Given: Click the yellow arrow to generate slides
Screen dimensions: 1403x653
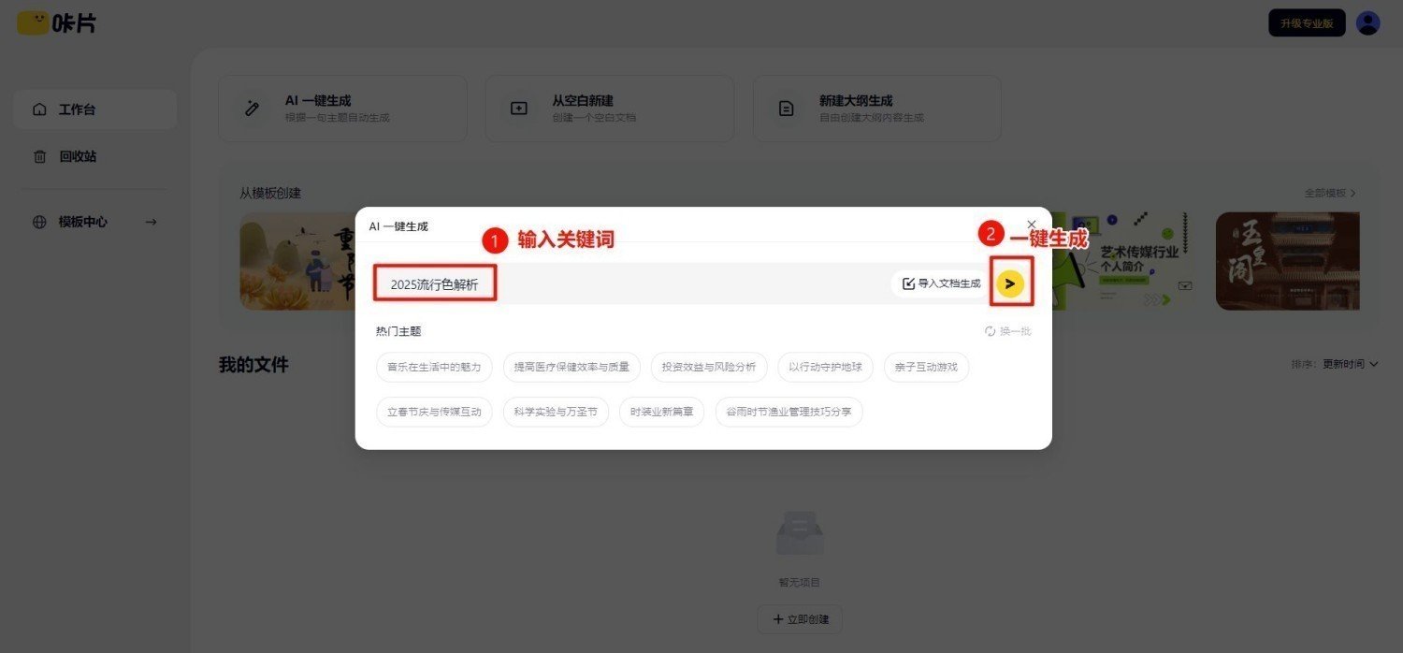Looking at the screenshot, I should (x=1011, y=283).
